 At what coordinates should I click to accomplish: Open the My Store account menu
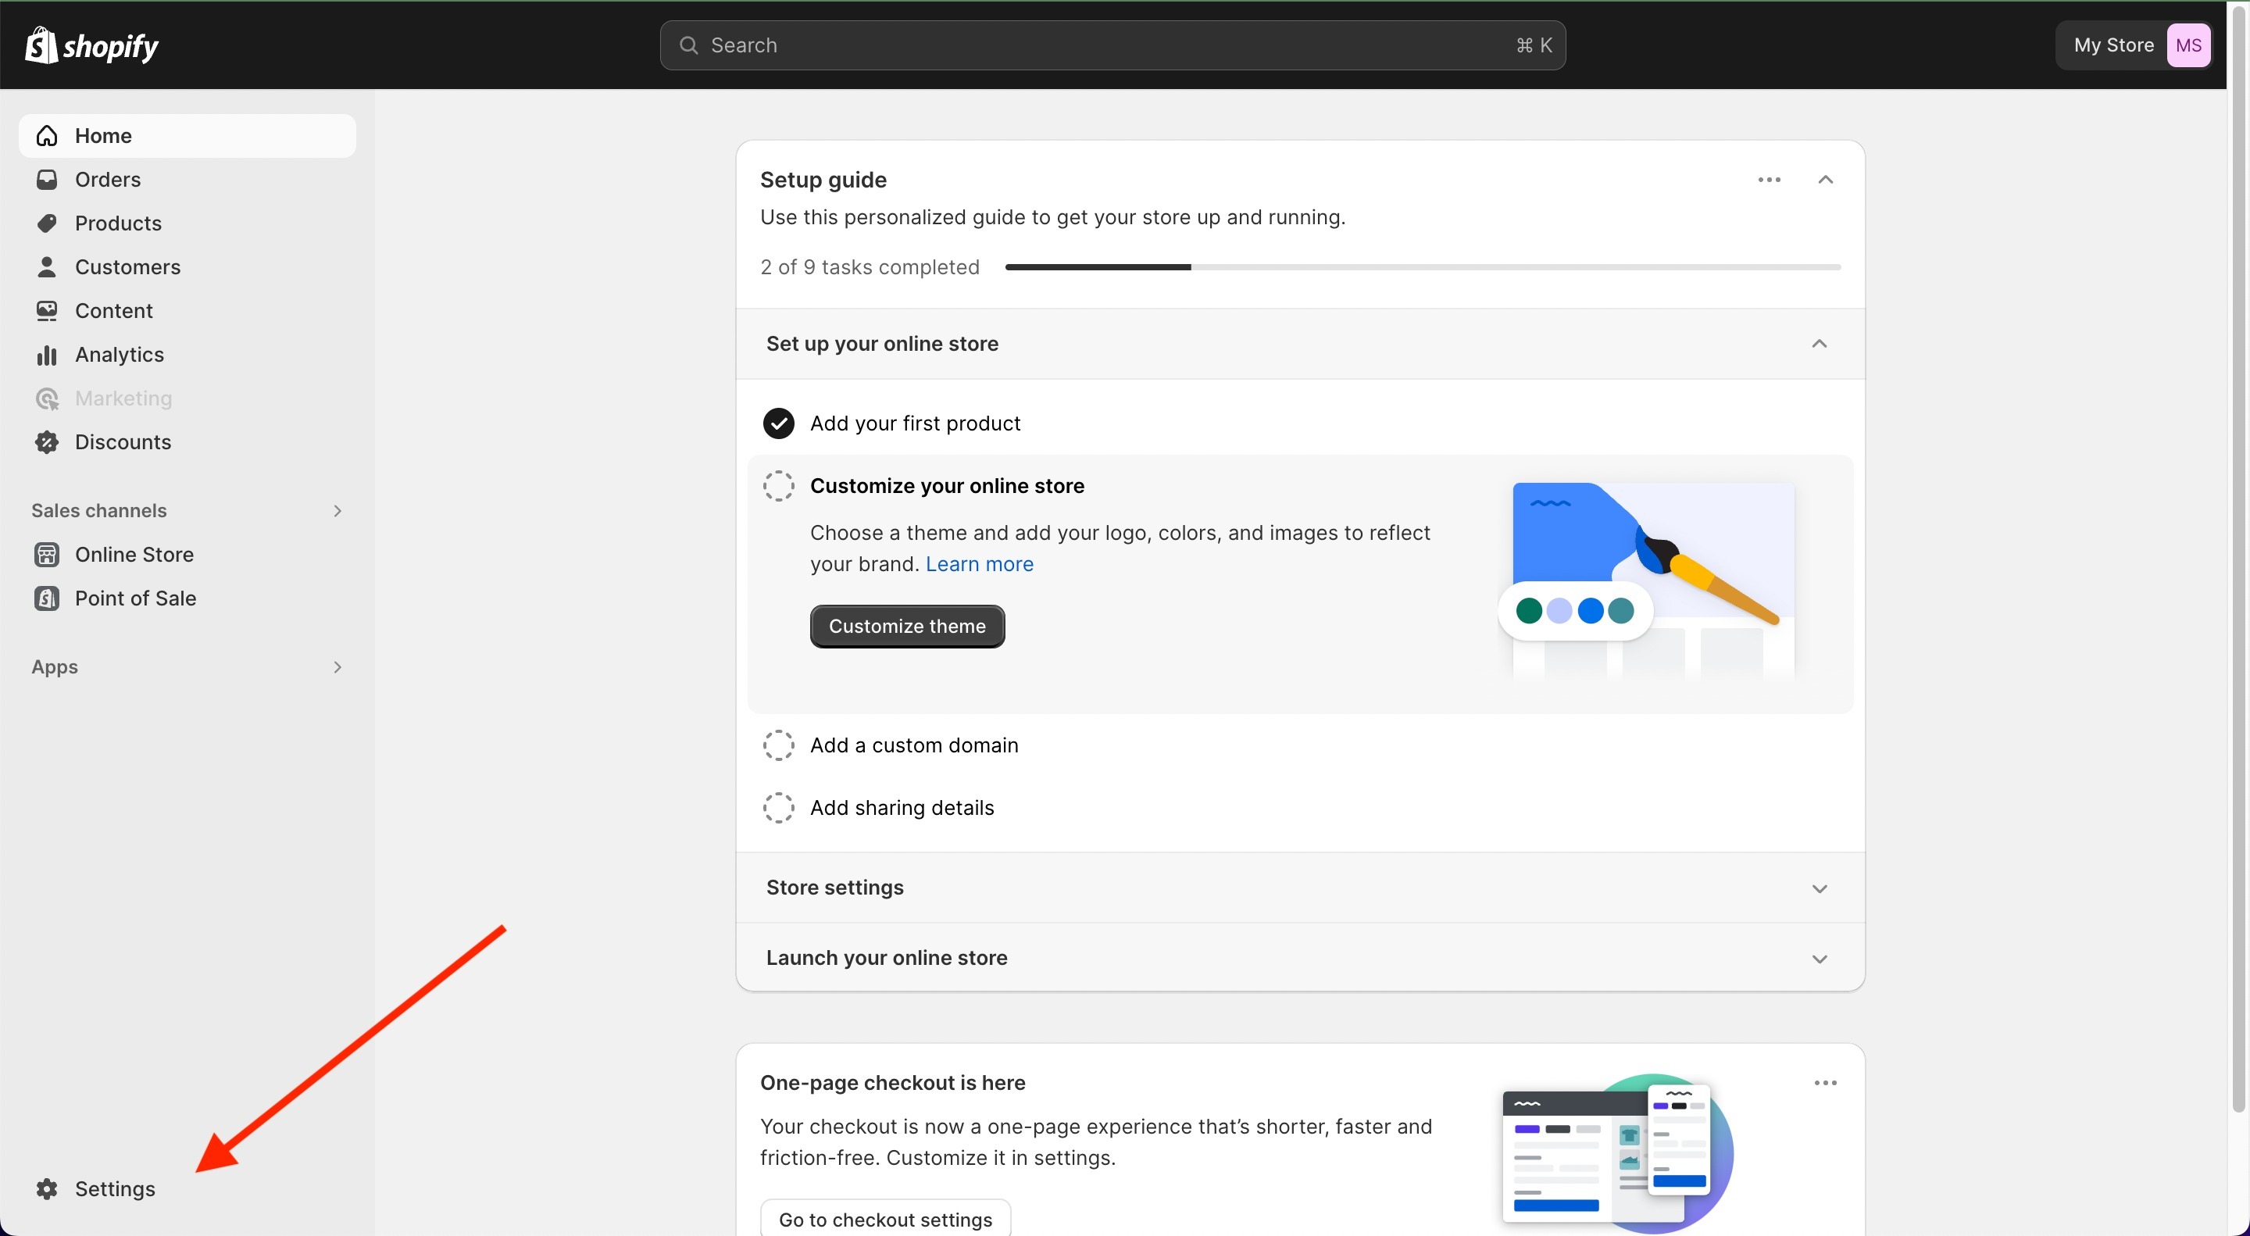tap(2133, 45)
